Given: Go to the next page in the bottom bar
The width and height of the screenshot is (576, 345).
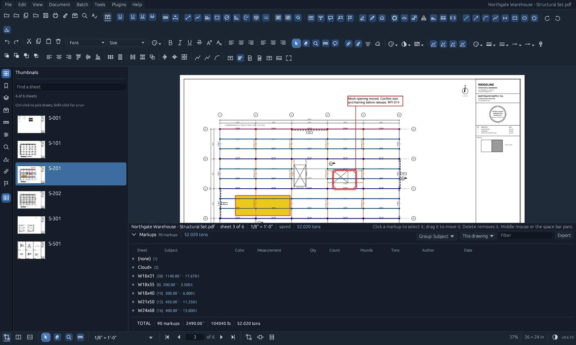Looking at the screenshot, I should pyautogui.click(x=221, y=337).
